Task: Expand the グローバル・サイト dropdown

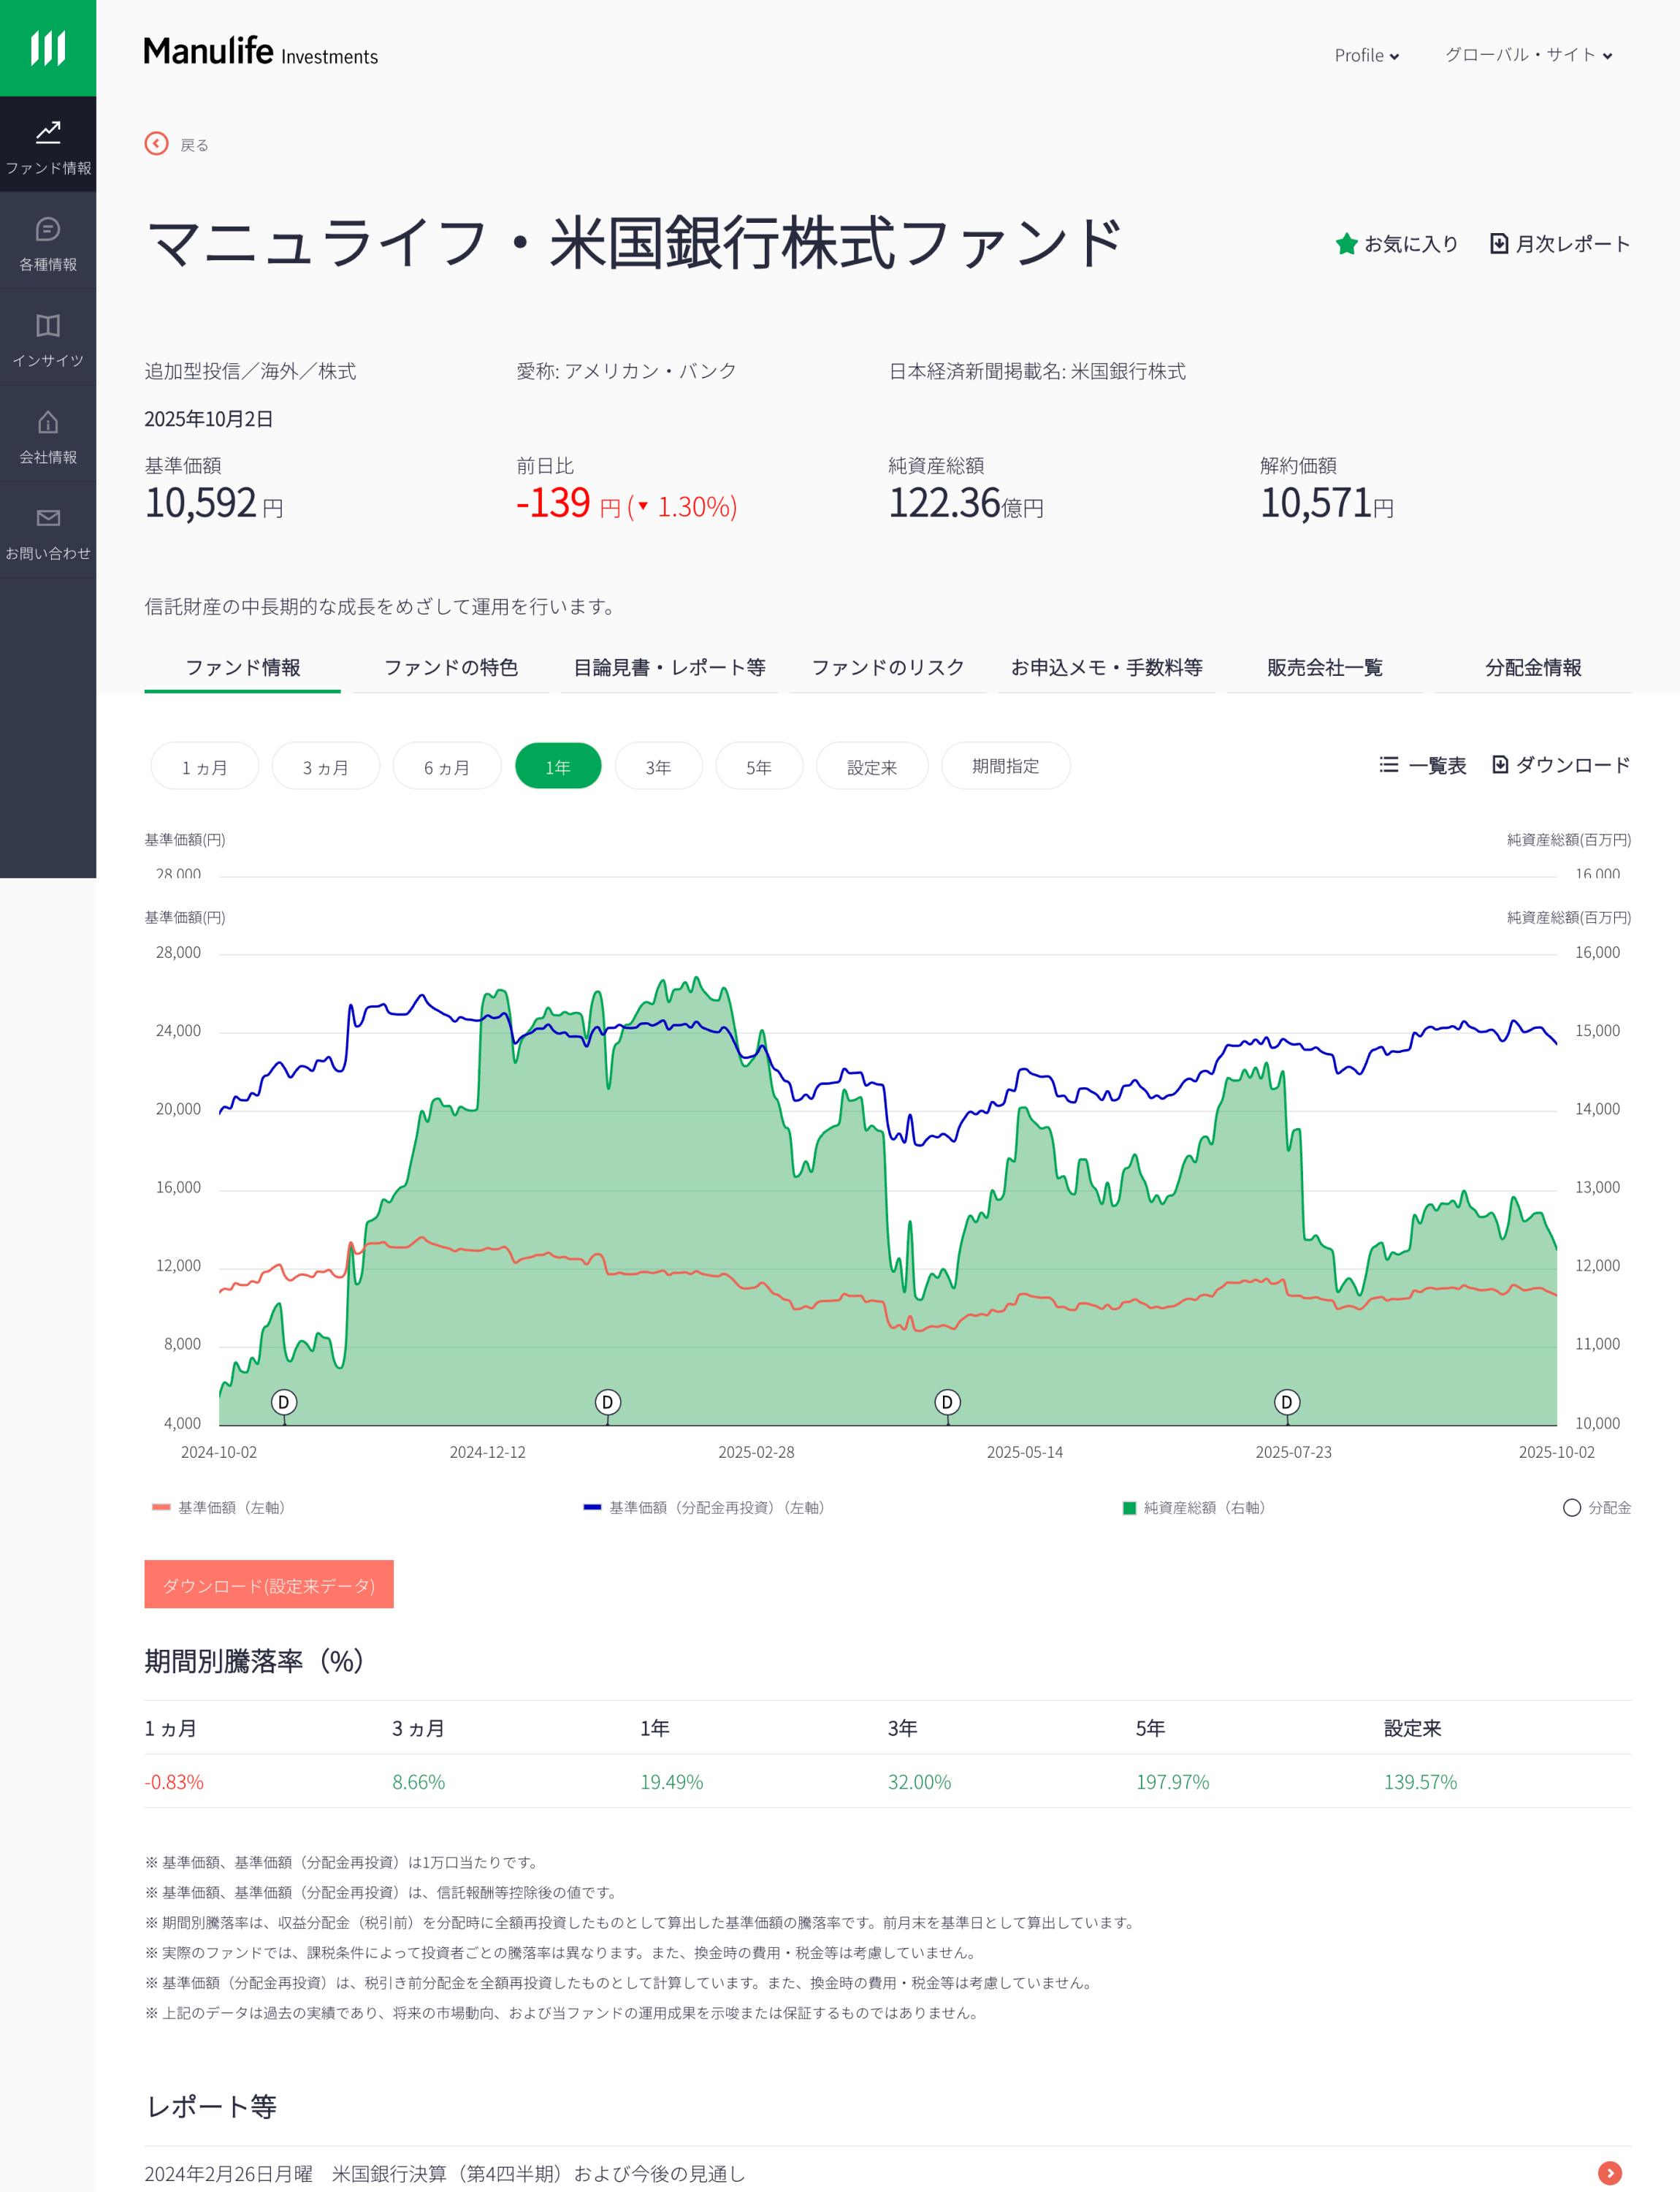Action: pos(1527,56)
